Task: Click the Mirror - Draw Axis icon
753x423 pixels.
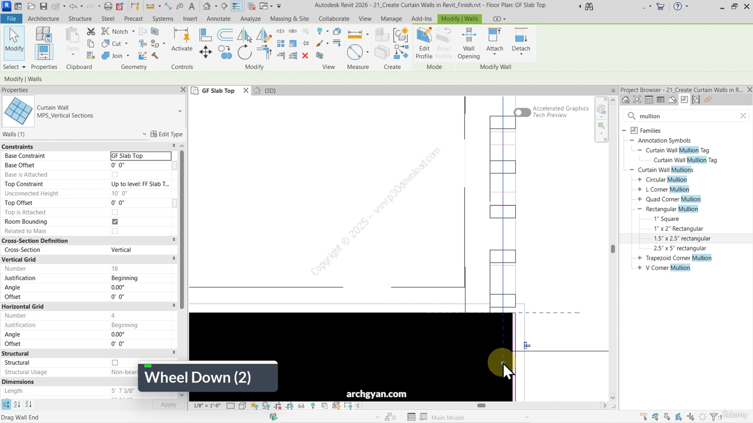Action: pyautogui.click(x=264, y=35)
